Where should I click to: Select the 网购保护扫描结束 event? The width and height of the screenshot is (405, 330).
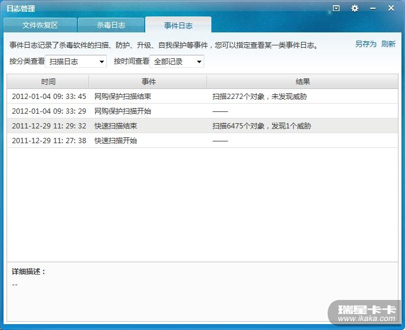click(x=123, y=97)
